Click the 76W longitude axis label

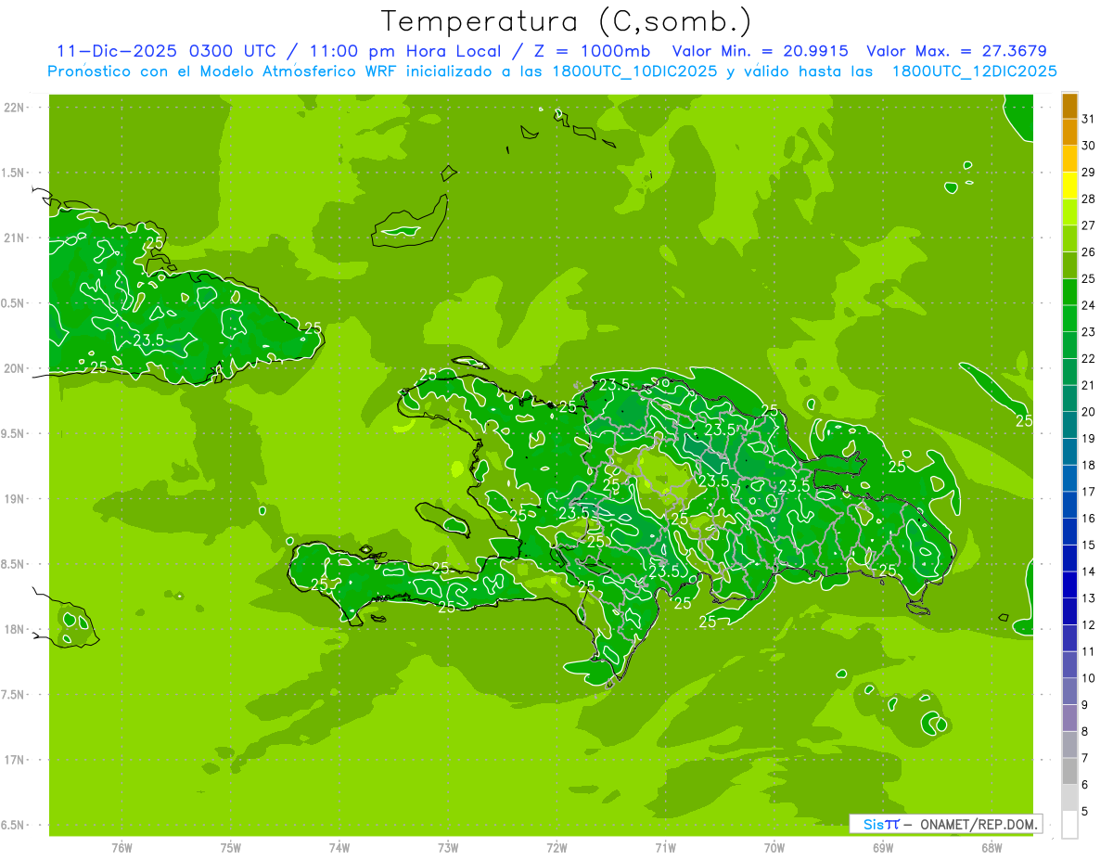click(122, 847)
